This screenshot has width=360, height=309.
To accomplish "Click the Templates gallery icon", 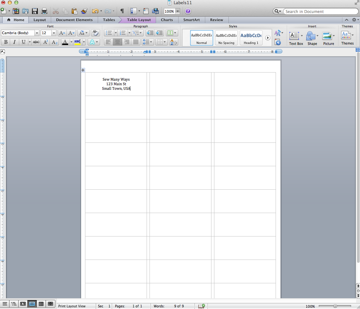I will pyautogui.click(x=16, y=11).
